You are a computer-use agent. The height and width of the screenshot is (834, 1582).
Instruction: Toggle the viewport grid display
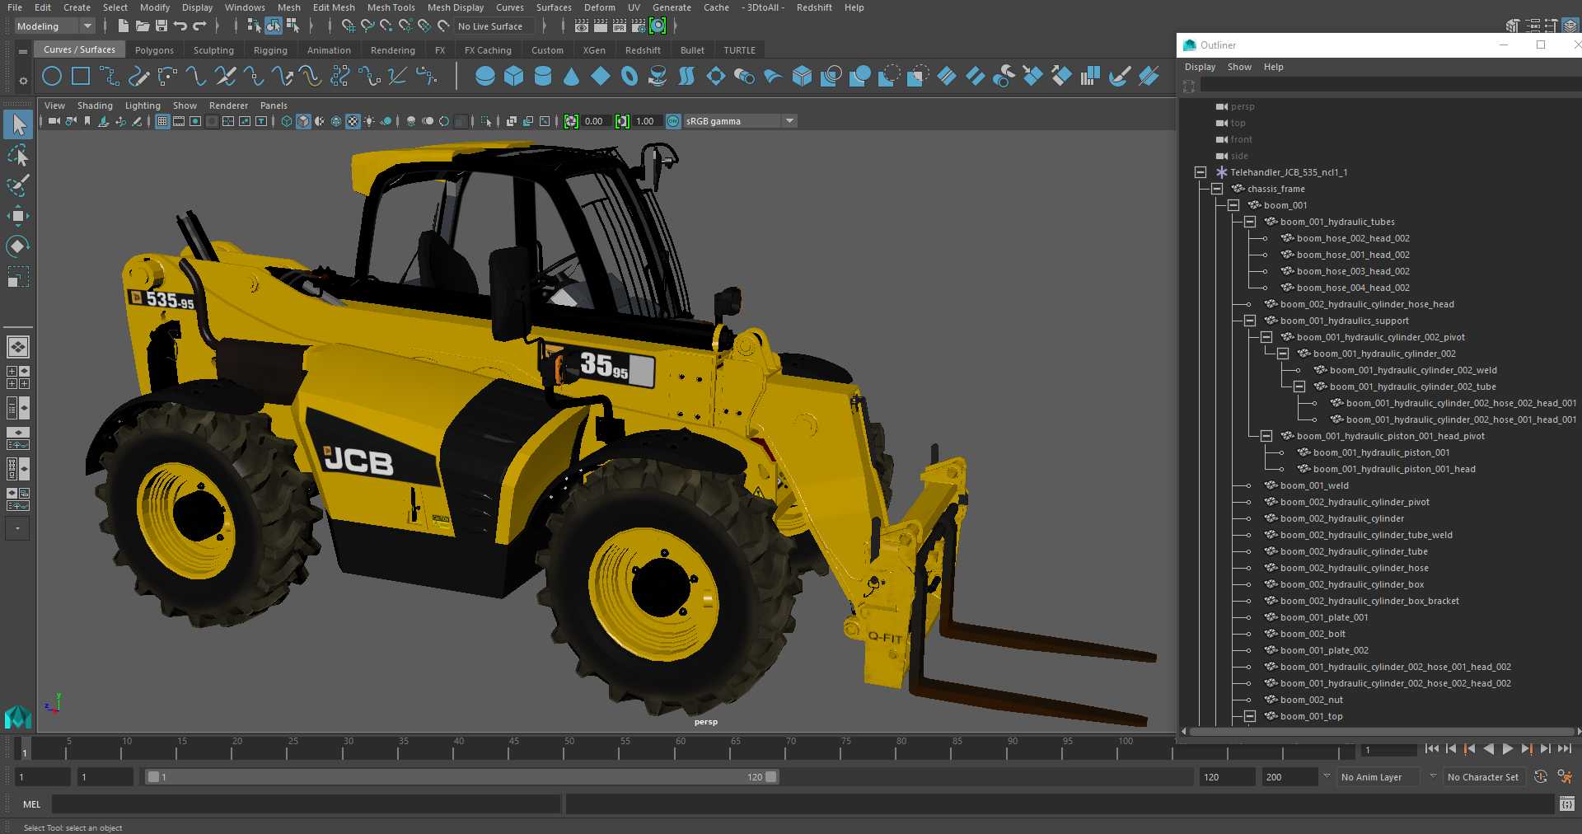[162, 121]
